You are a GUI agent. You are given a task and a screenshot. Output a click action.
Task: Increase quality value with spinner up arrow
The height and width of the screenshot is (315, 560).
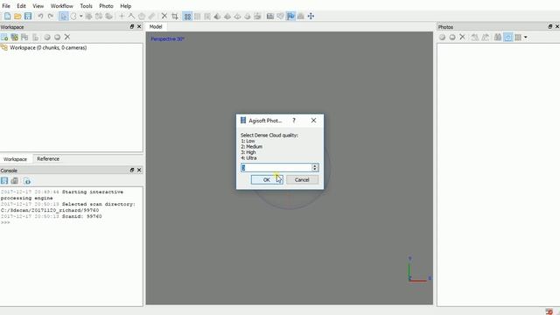(315, 165)
